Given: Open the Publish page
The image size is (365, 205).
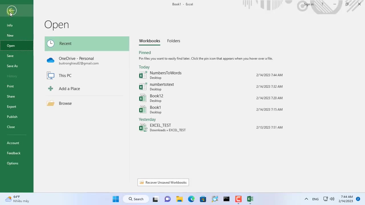Looking at the screenshot, I should coord(17,117).
